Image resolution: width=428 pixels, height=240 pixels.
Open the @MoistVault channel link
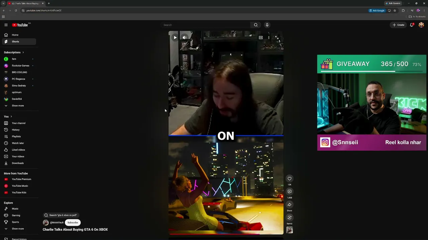(57, 223)
